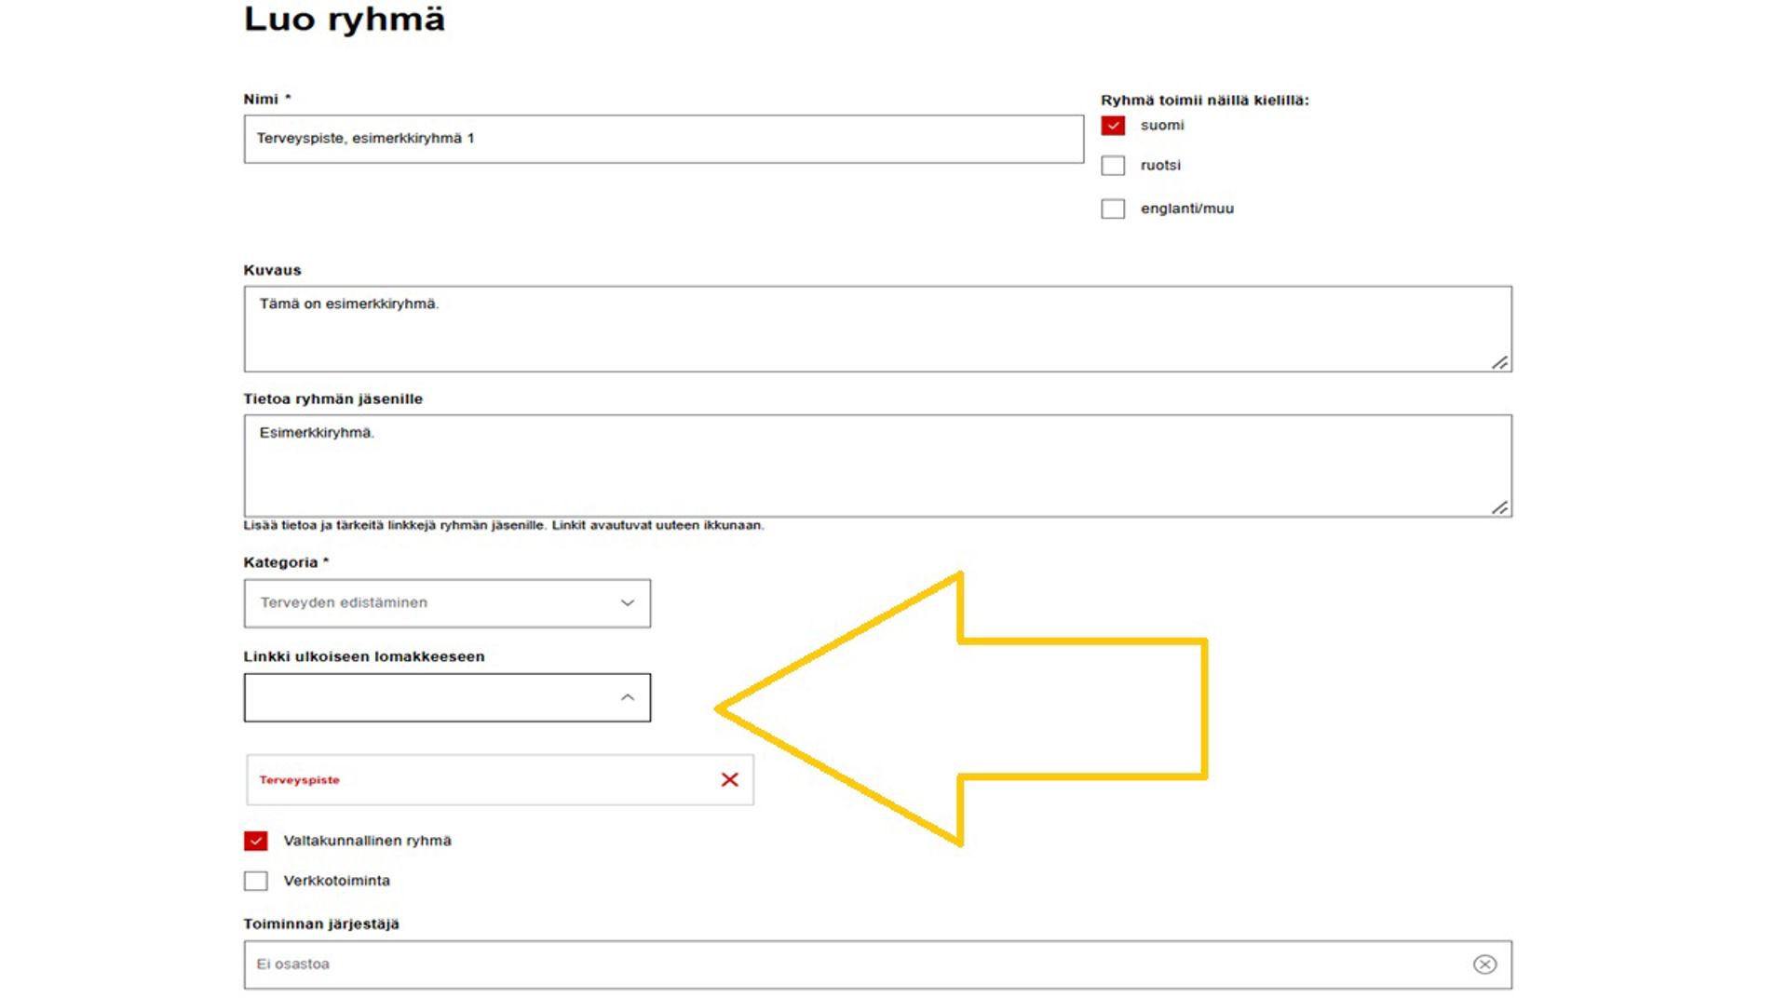The image size is (1788, 998).
Task: Focus the Kuvaus text area
Action: point(877,329)
